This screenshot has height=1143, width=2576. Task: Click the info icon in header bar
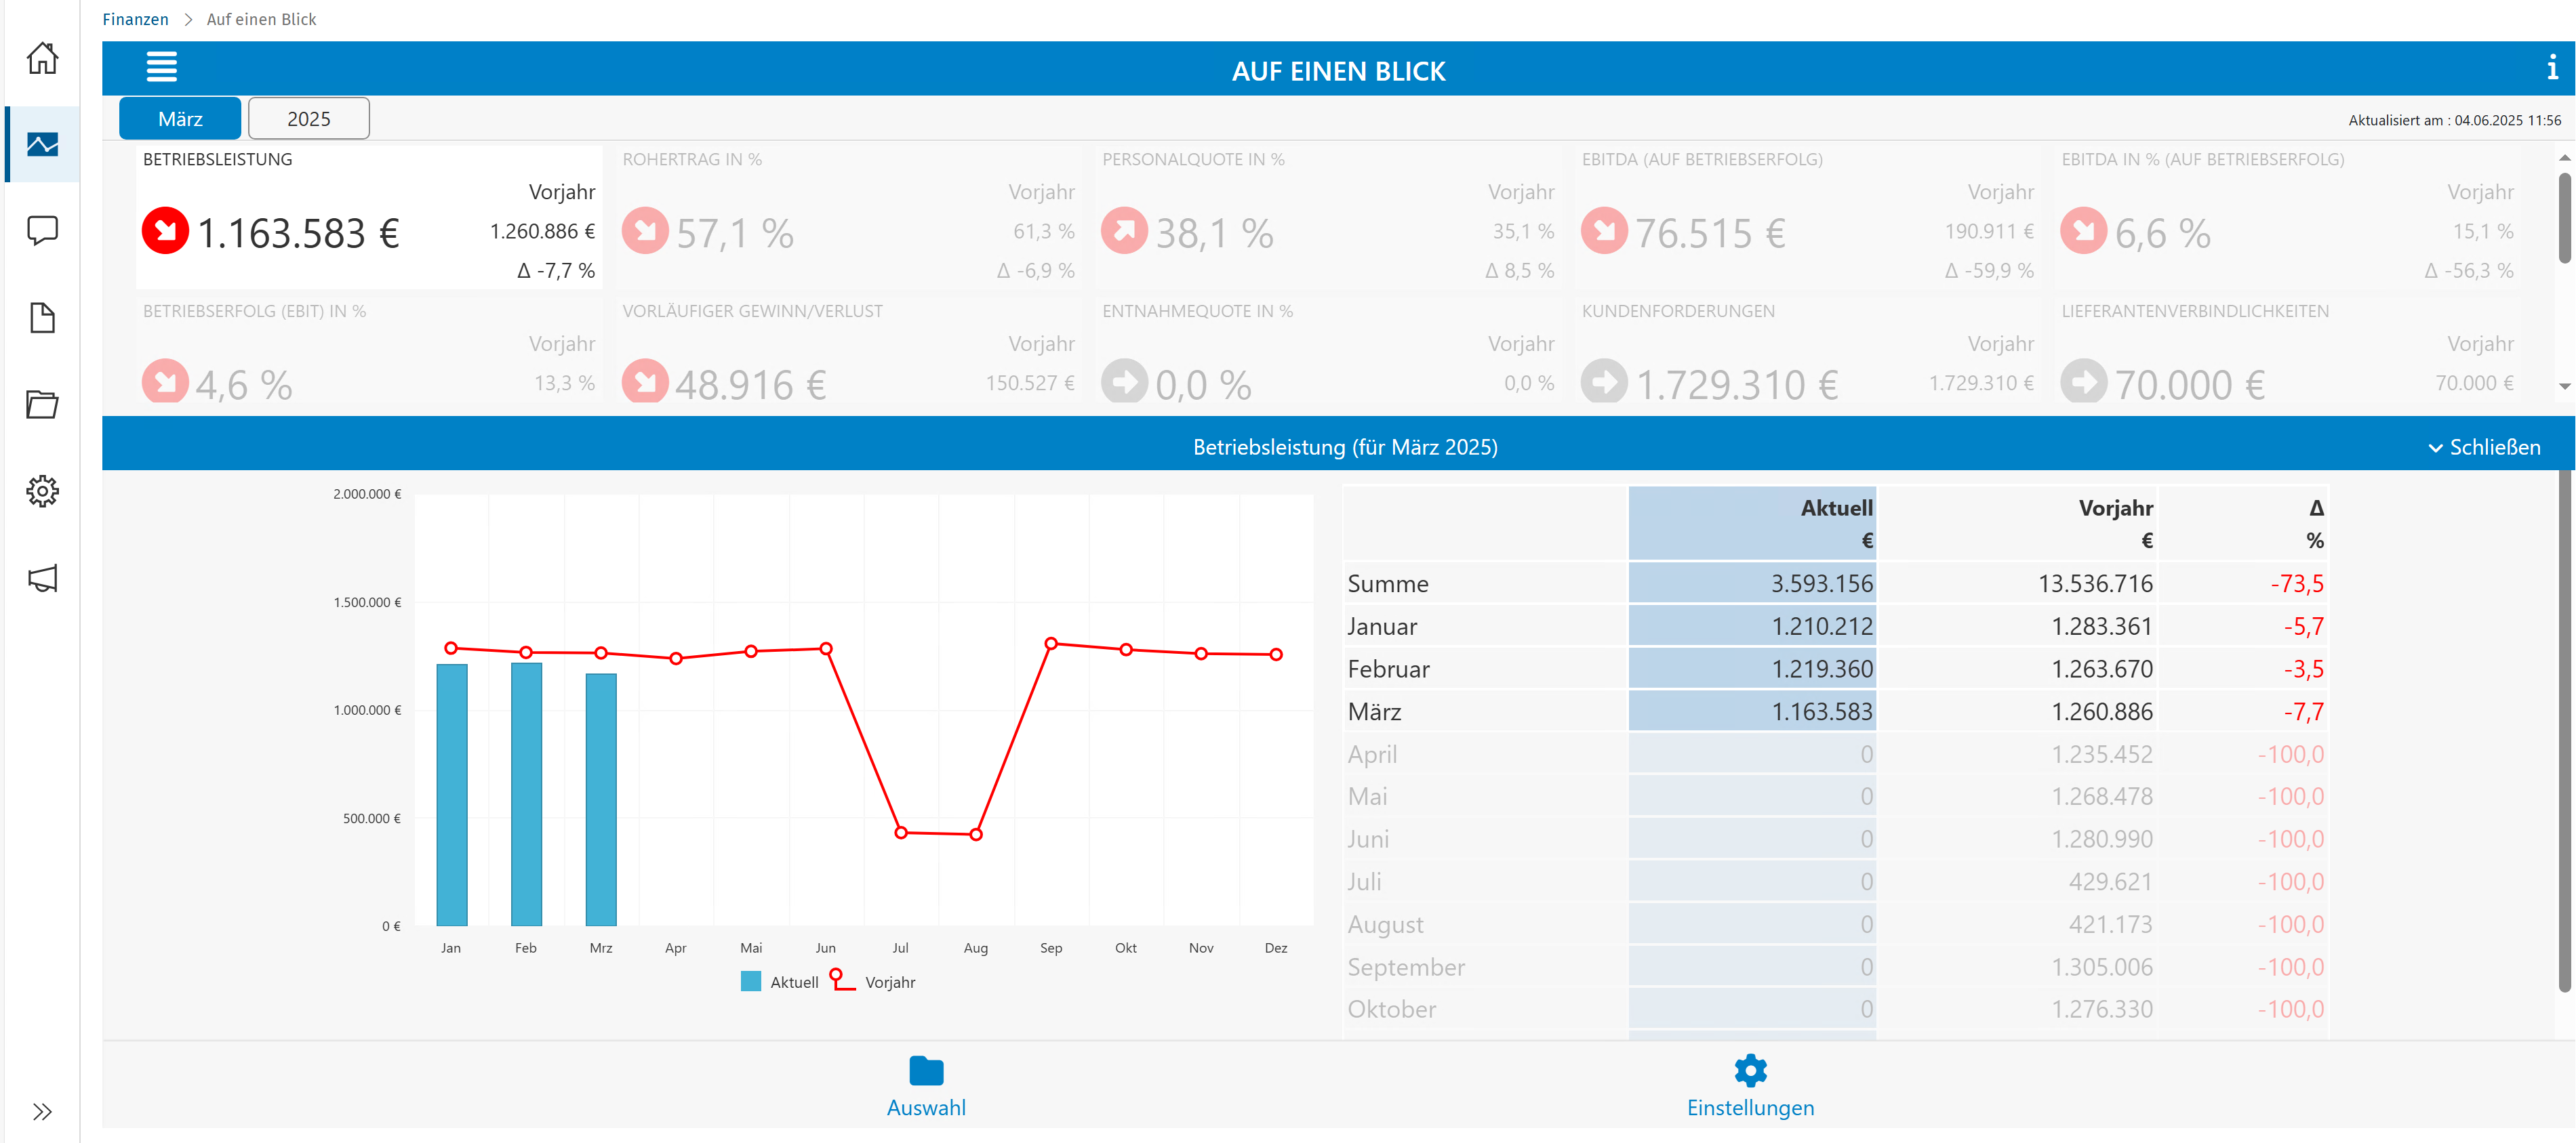(2552, 67)
